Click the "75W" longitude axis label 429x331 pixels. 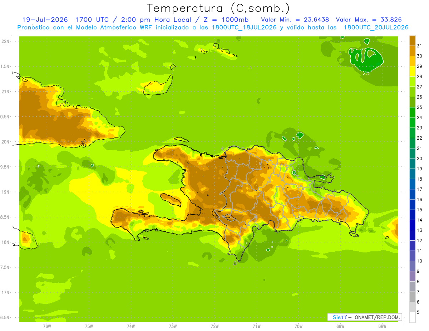tap(89, 326)
